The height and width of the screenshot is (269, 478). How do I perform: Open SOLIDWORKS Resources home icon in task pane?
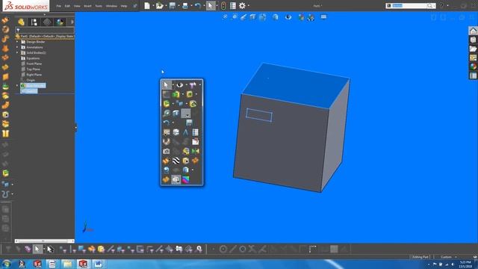coord(473,31)
